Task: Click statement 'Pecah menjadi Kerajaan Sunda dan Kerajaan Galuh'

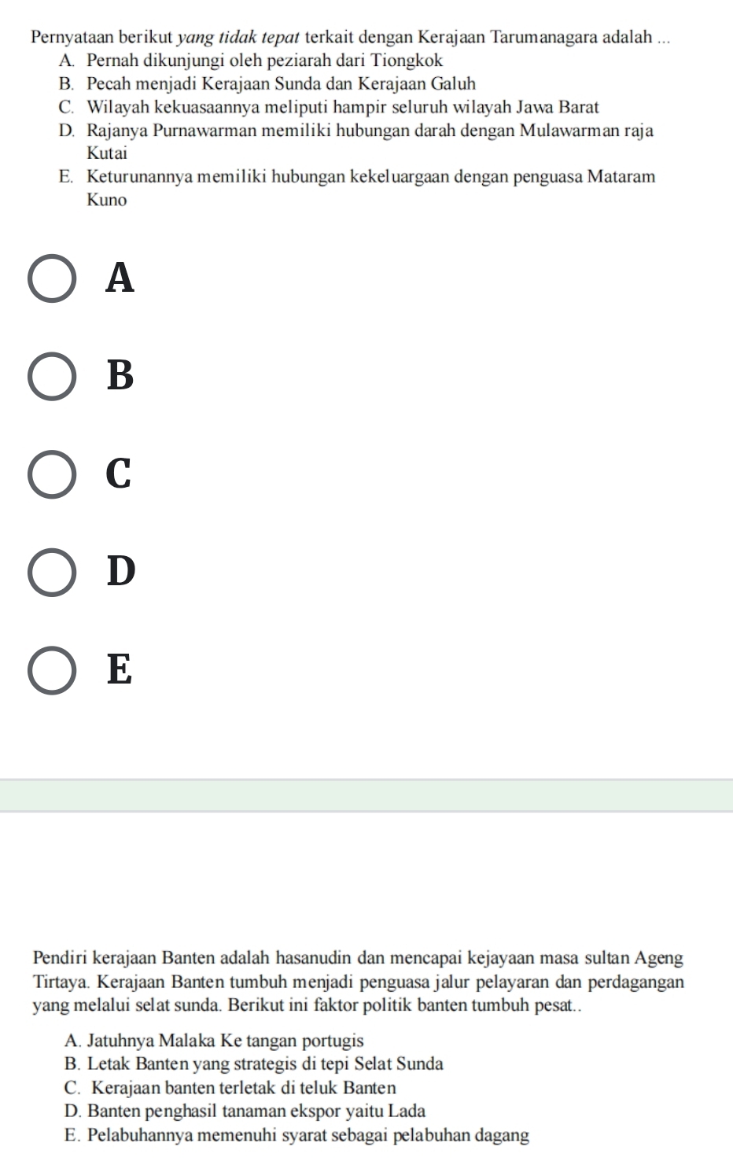Action: point(267,83)
